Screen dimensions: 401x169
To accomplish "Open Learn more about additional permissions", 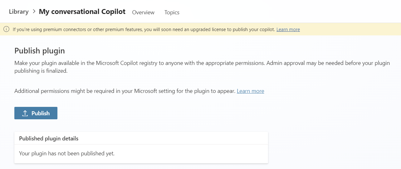I will (x=250, y=91).
